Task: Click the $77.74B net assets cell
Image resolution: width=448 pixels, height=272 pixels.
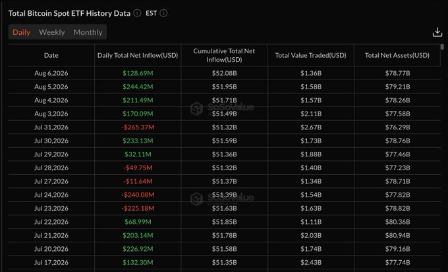Action: [x=397, y=263]
